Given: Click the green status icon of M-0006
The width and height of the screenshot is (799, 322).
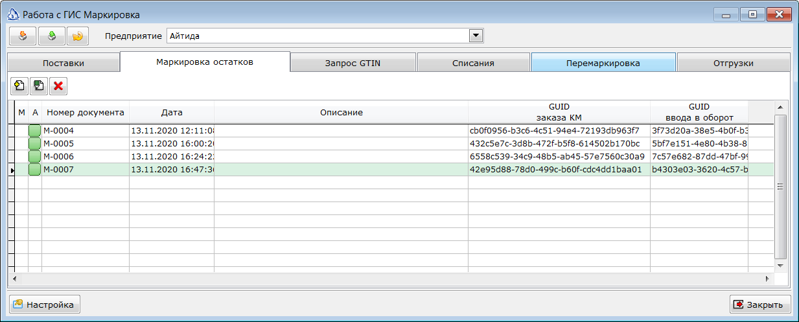Looking at the screenshot, I should 34,157.
